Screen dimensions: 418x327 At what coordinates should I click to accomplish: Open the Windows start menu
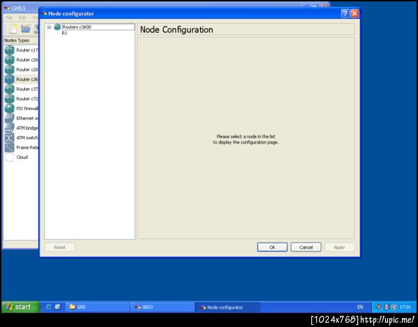click(x=21, y=307)
